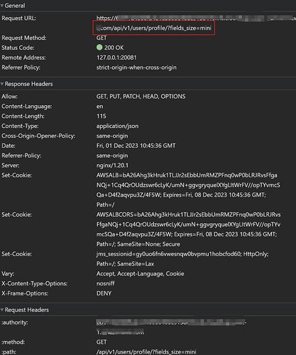296x355 pixels.
Task: Select the Remote Address 127.0.0.1:20081 value
Action: tap(116, 58)
